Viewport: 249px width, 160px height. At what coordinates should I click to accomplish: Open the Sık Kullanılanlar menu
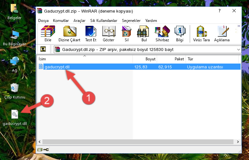click(x=104, y=21)
